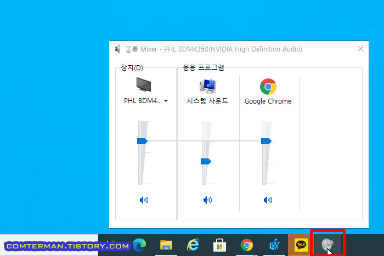Open Microsoft Store from the taskbar
This screenshot has width=384, height=256.
click(x=219, y=245)
